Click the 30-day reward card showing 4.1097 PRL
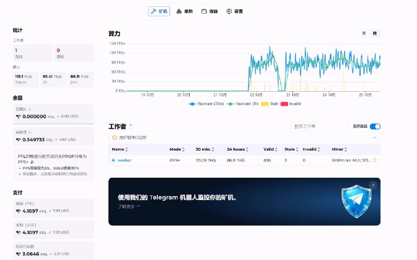The image size is (417, 260). pyautogui.click(x=54, y=229)
